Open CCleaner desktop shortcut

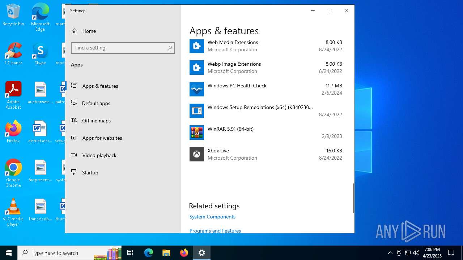(x=13, y=53)
